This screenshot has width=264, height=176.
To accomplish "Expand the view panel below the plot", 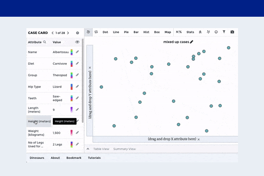I will [88, 149].
